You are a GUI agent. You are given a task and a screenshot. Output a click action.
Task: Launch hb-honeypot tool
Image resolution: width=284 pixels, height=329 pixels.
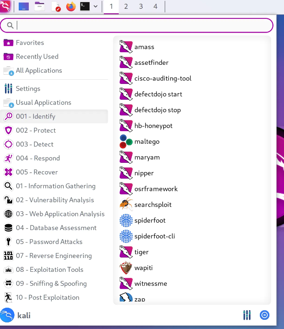tap(192, 126)
